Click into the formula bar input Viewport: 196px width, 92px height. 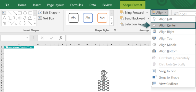point(108,38)
